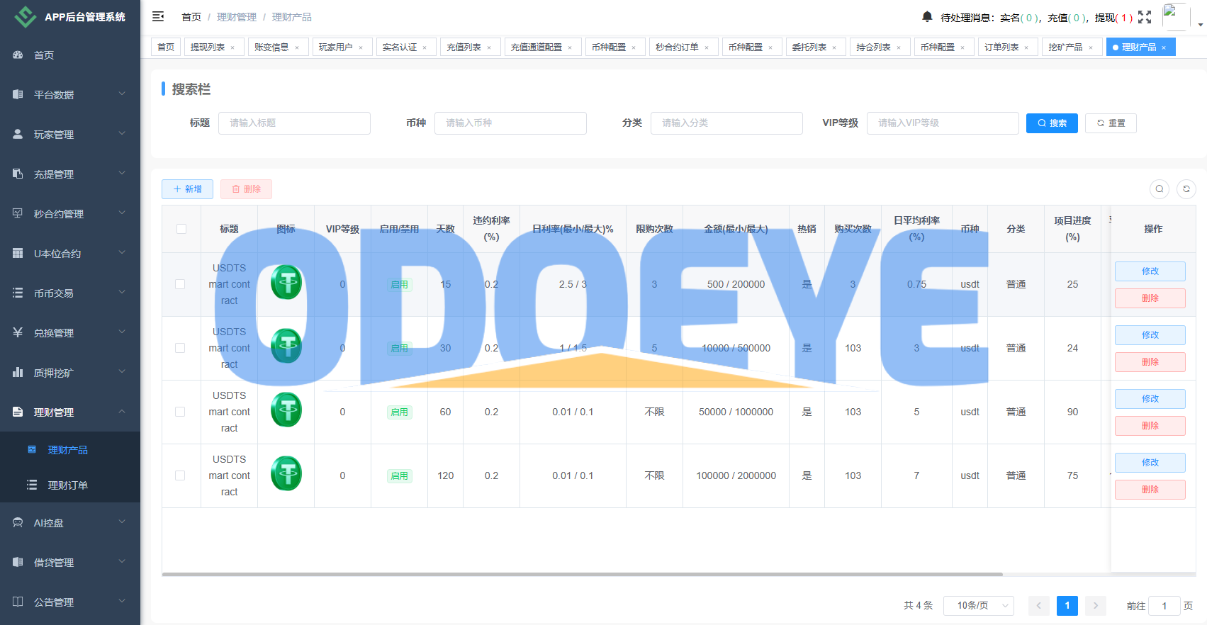Click the horizontal table scrollbar
1207x625 pixels.
click(x=582, y=574)
